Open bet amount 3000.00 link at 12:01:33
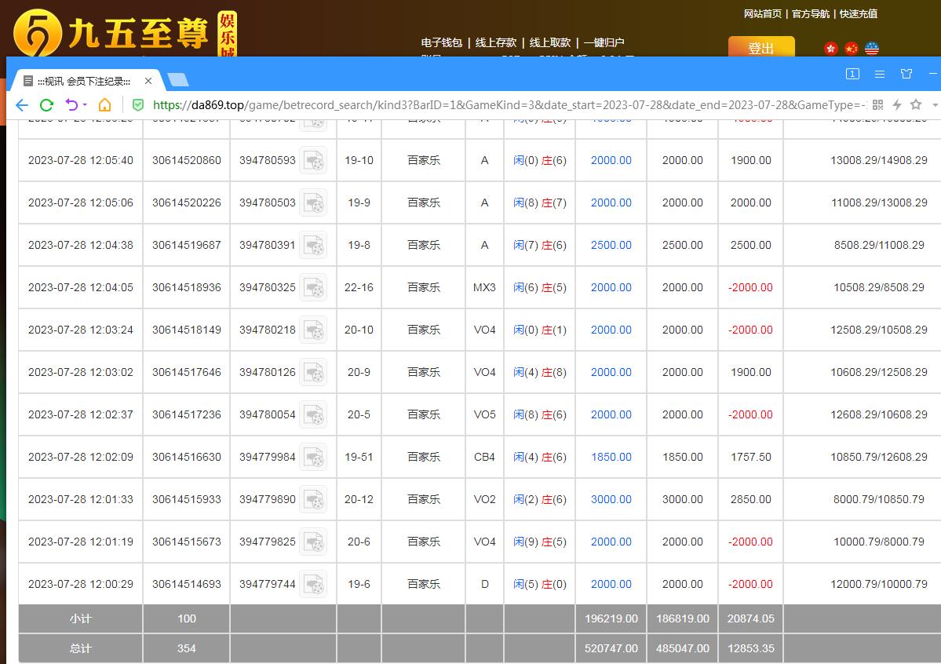 611,499
